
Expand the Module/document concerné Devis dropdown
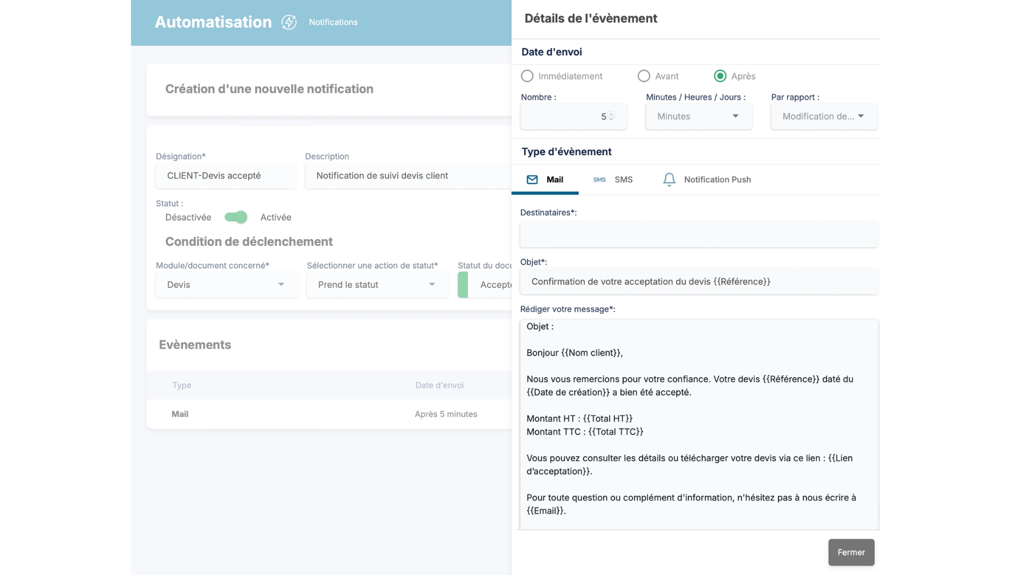(226, 285)
